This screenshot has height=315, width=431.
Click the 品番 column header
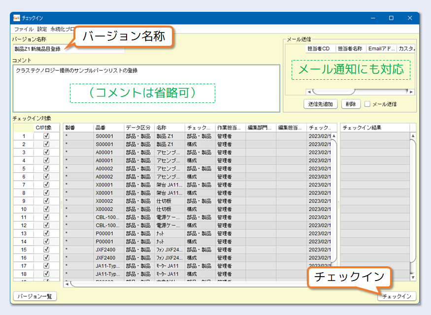point(108,127)
